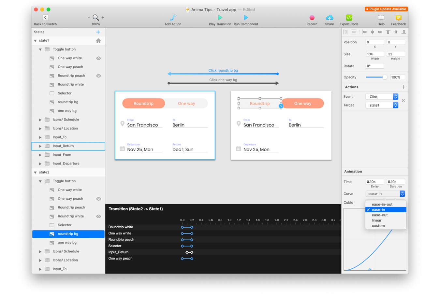Select ease-out from the curve menu
Screen dimensions: 440x297
click(x=380, y=215)
